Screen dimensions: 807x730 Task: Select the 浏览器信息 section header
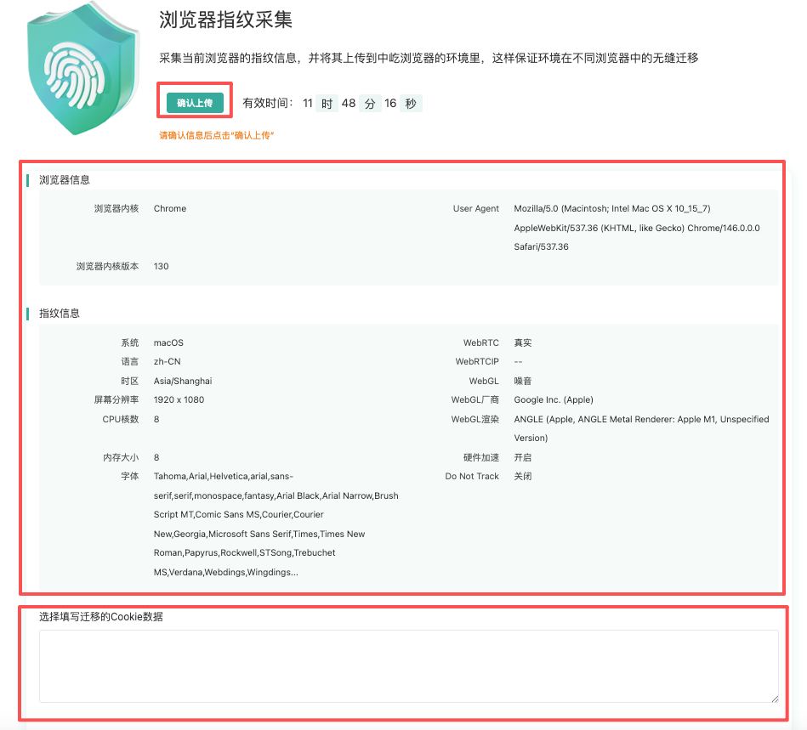(65, 180)
